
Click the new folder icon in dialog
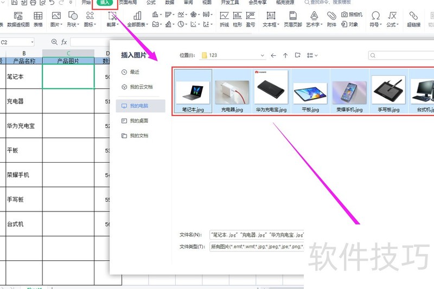297,55
